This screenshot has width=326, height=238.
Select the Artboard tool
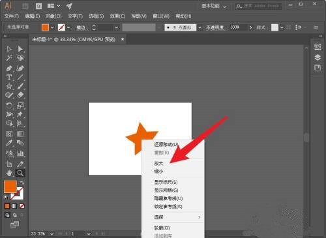(9, 164)
